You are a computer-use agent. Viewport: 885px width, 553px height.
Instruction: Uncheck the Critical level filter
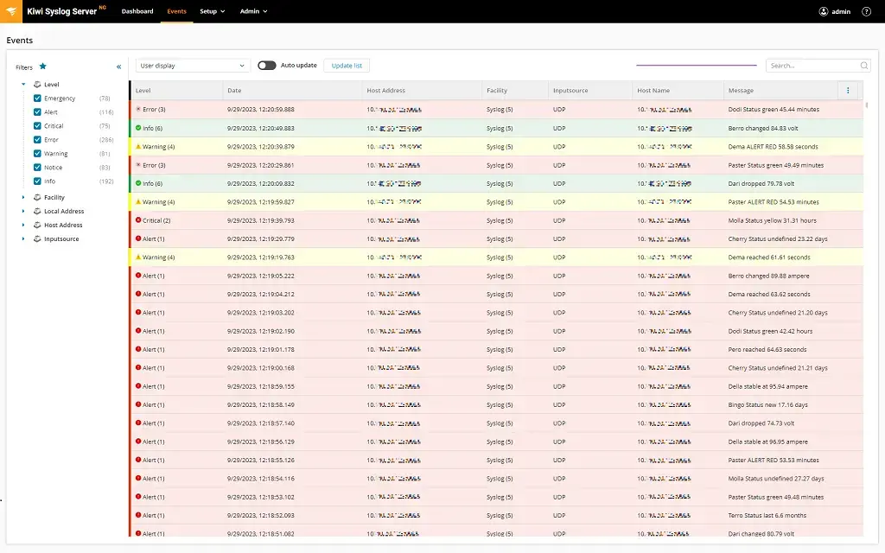(x=37, y=126)
